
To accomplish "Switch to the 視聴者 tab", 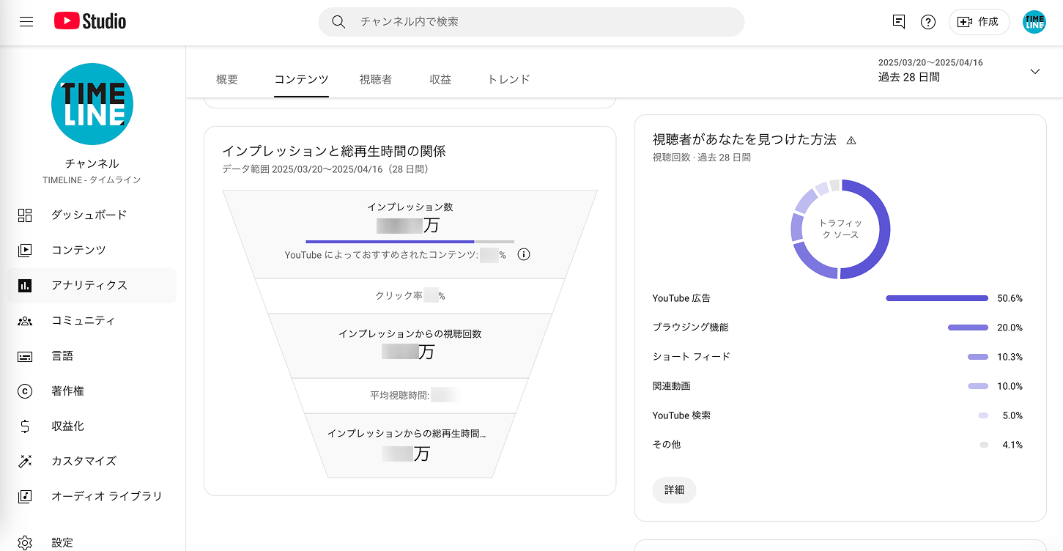I will (x=376, y=79).
